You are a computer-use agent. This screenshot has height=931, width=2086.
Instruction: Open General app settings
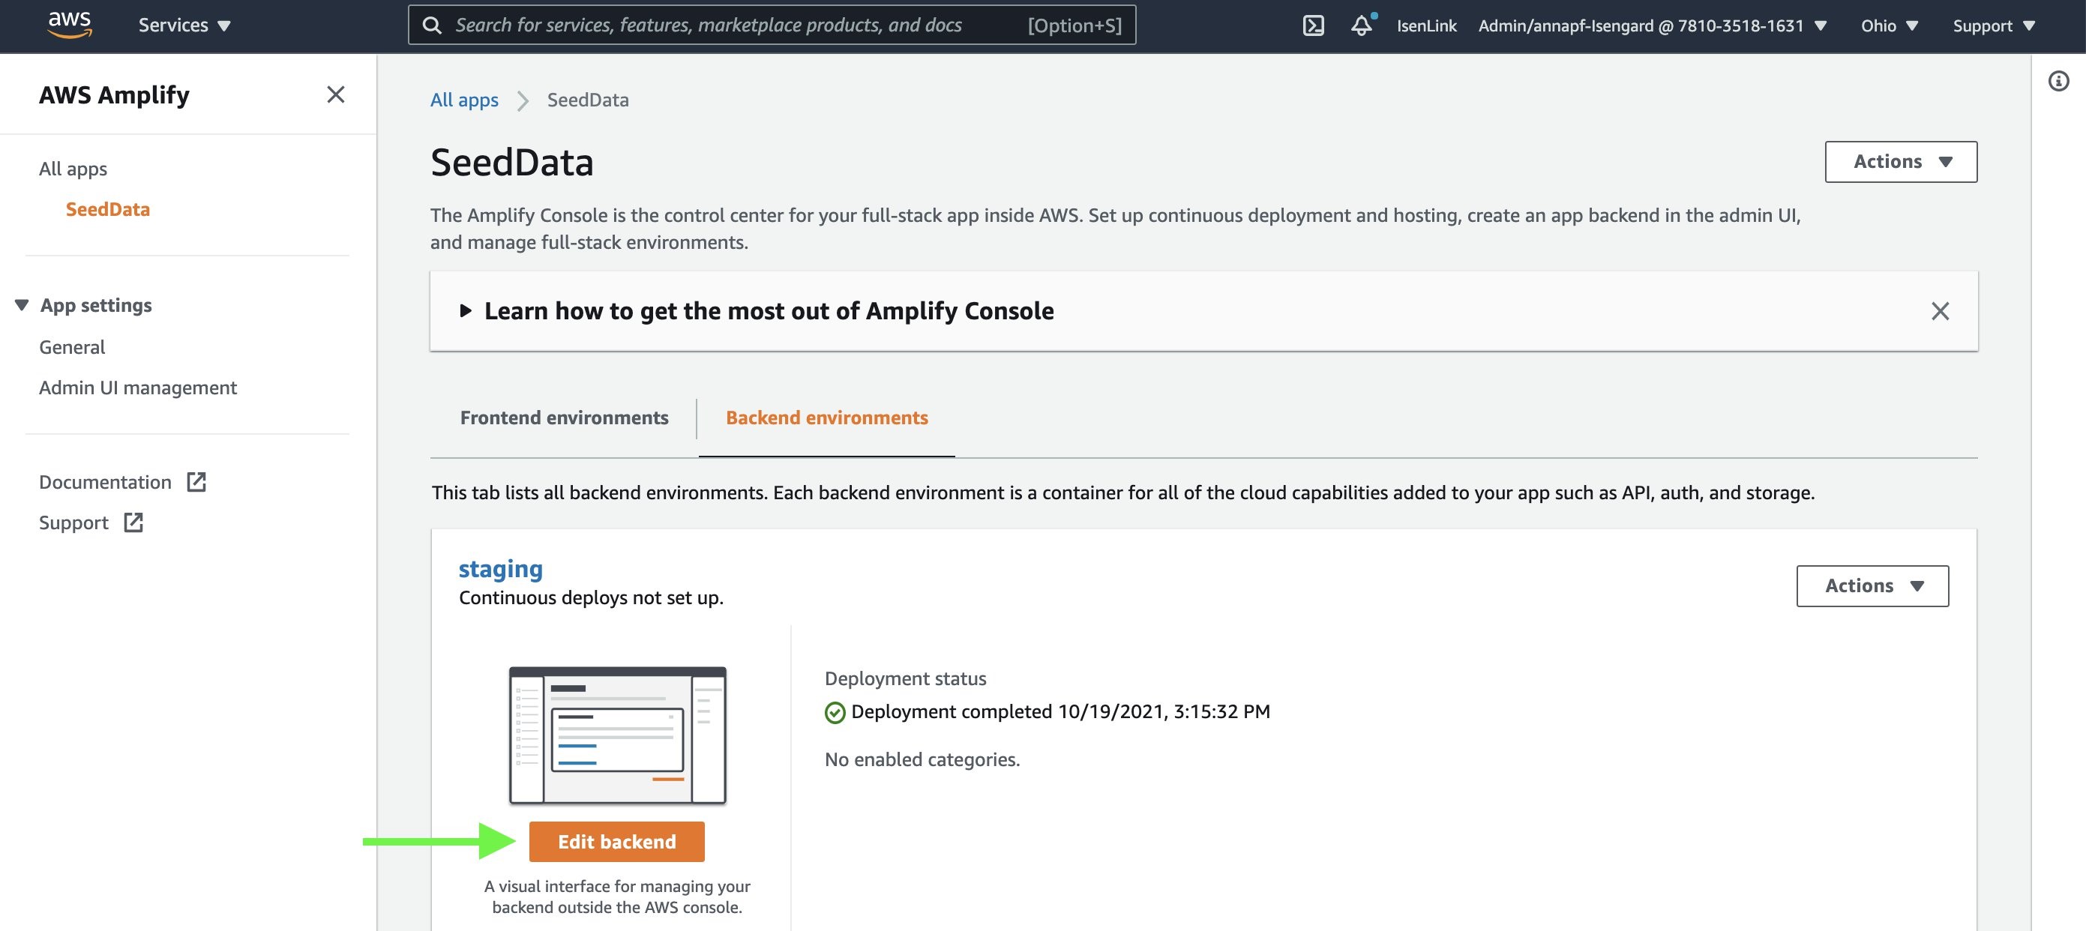pos(72,346)
